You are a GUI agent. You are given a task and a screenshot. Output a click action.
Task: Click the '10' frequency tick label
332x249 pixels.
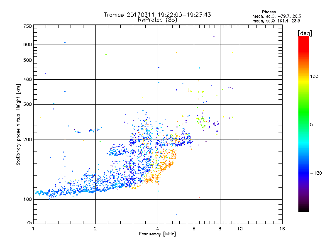click(240, 229)
